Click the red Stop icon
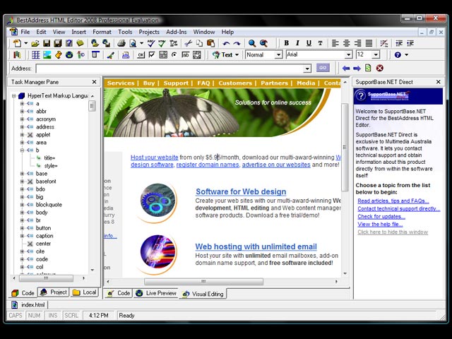 click(380, 69)
